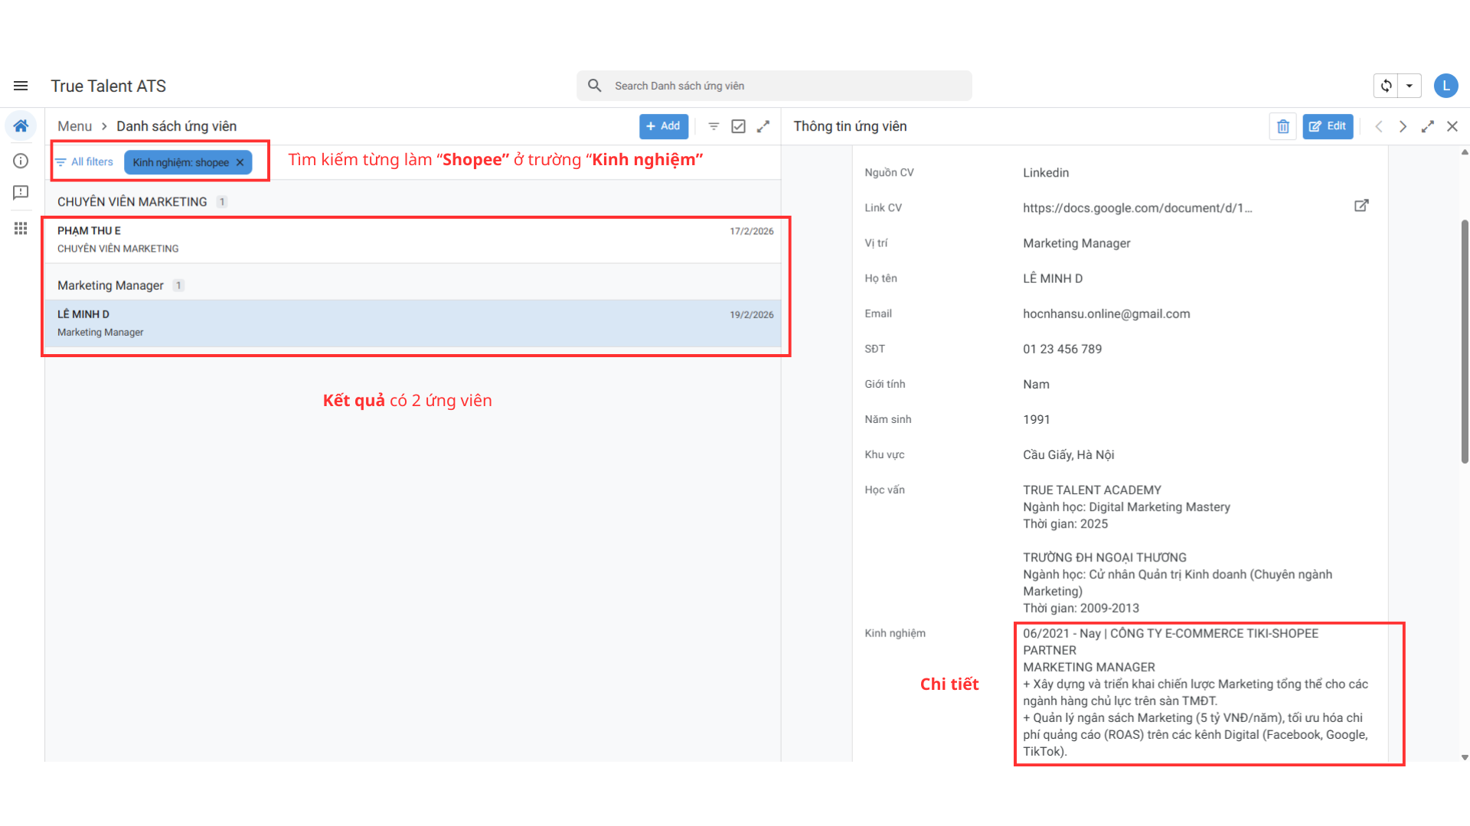Screen dimensions: 1470x826
Task: Click the sync refresh icon
Action: [1386, 86]
